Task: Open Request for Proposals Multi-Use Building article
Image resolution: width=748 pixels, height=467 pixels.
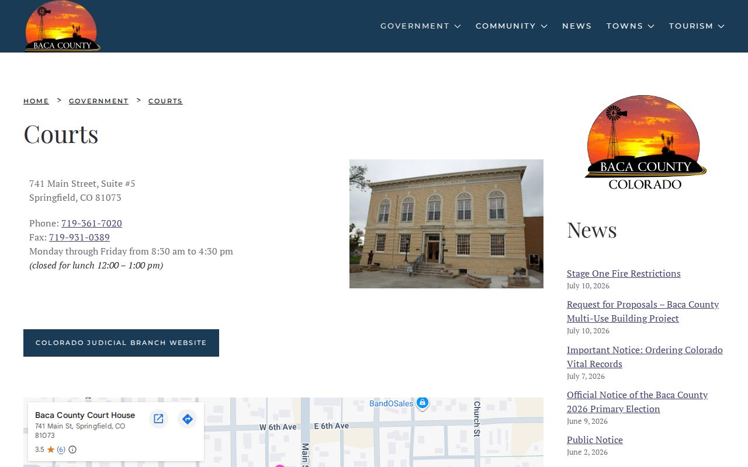Action: [643, 311]
